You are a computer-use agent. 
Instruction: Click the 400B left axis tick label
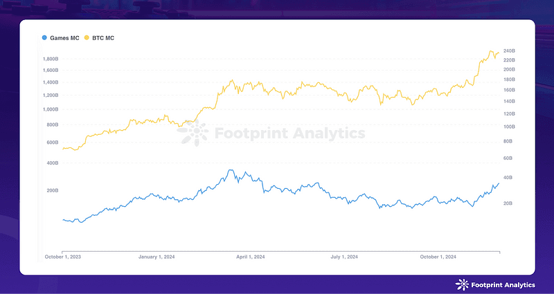coord(53,163)
